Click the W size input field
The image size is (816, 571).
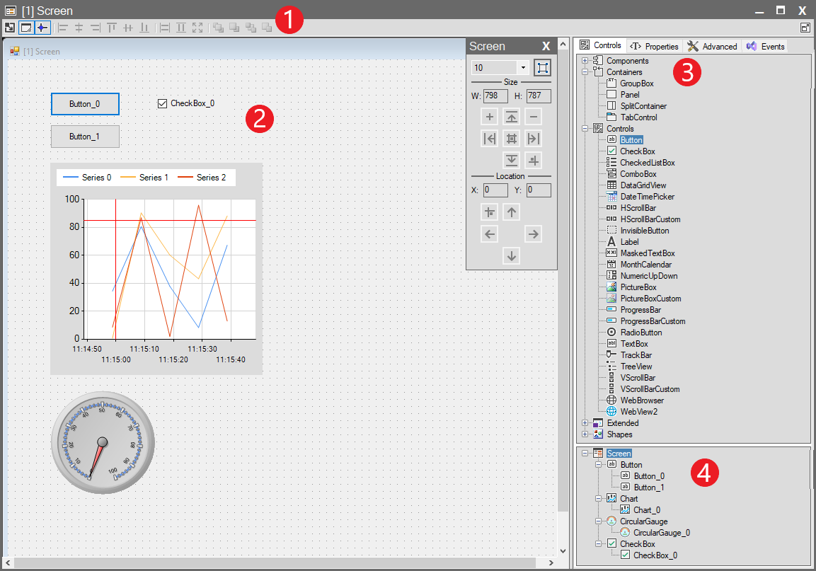click(x=495, y=96)
